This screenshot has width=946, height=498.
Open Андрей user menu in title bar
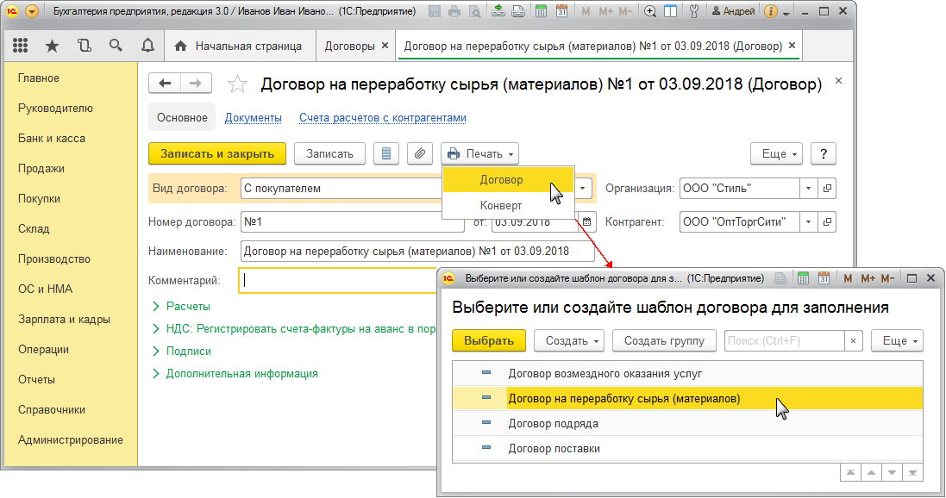[x=734, y=11]
